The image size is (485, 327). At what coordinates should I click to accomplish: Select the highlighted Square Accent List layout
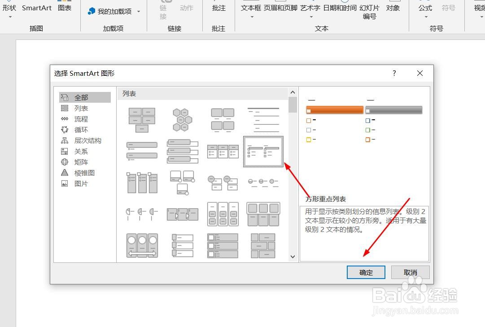tap(263, 152)
